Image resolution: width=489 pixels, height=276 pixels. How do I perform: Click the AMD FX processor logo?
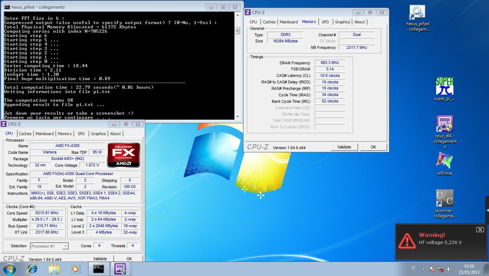(x=123, y=155)
